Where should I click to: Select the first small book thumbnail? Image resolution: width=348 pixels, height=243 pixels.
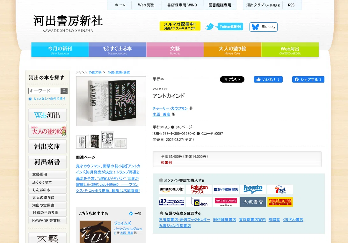(x=82, y=142)
